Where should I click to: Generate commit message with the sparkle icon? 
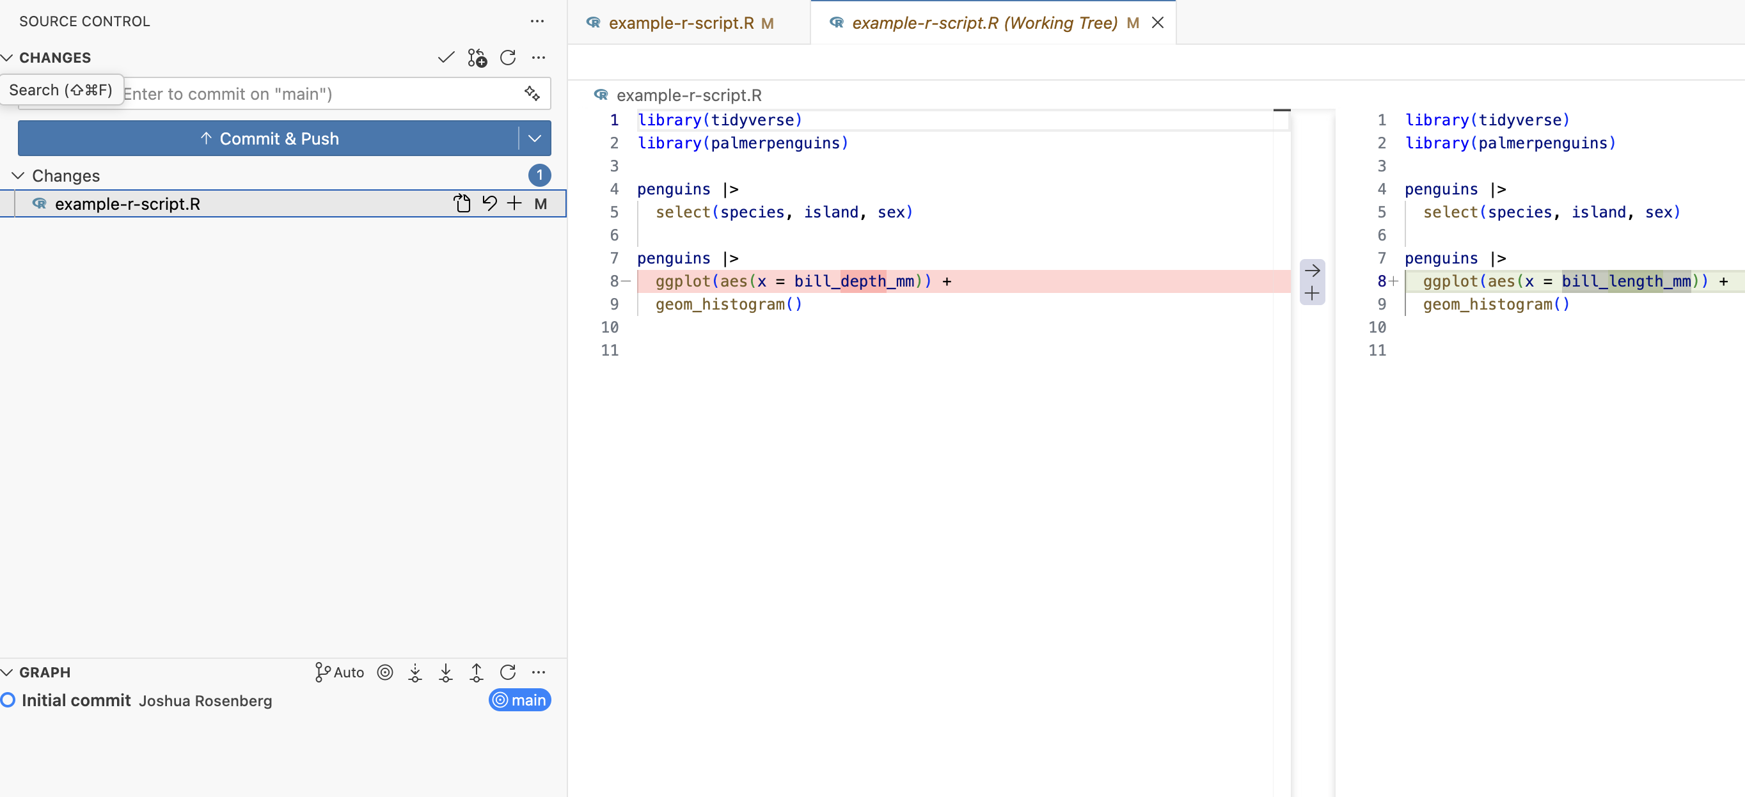coord(532,93)
